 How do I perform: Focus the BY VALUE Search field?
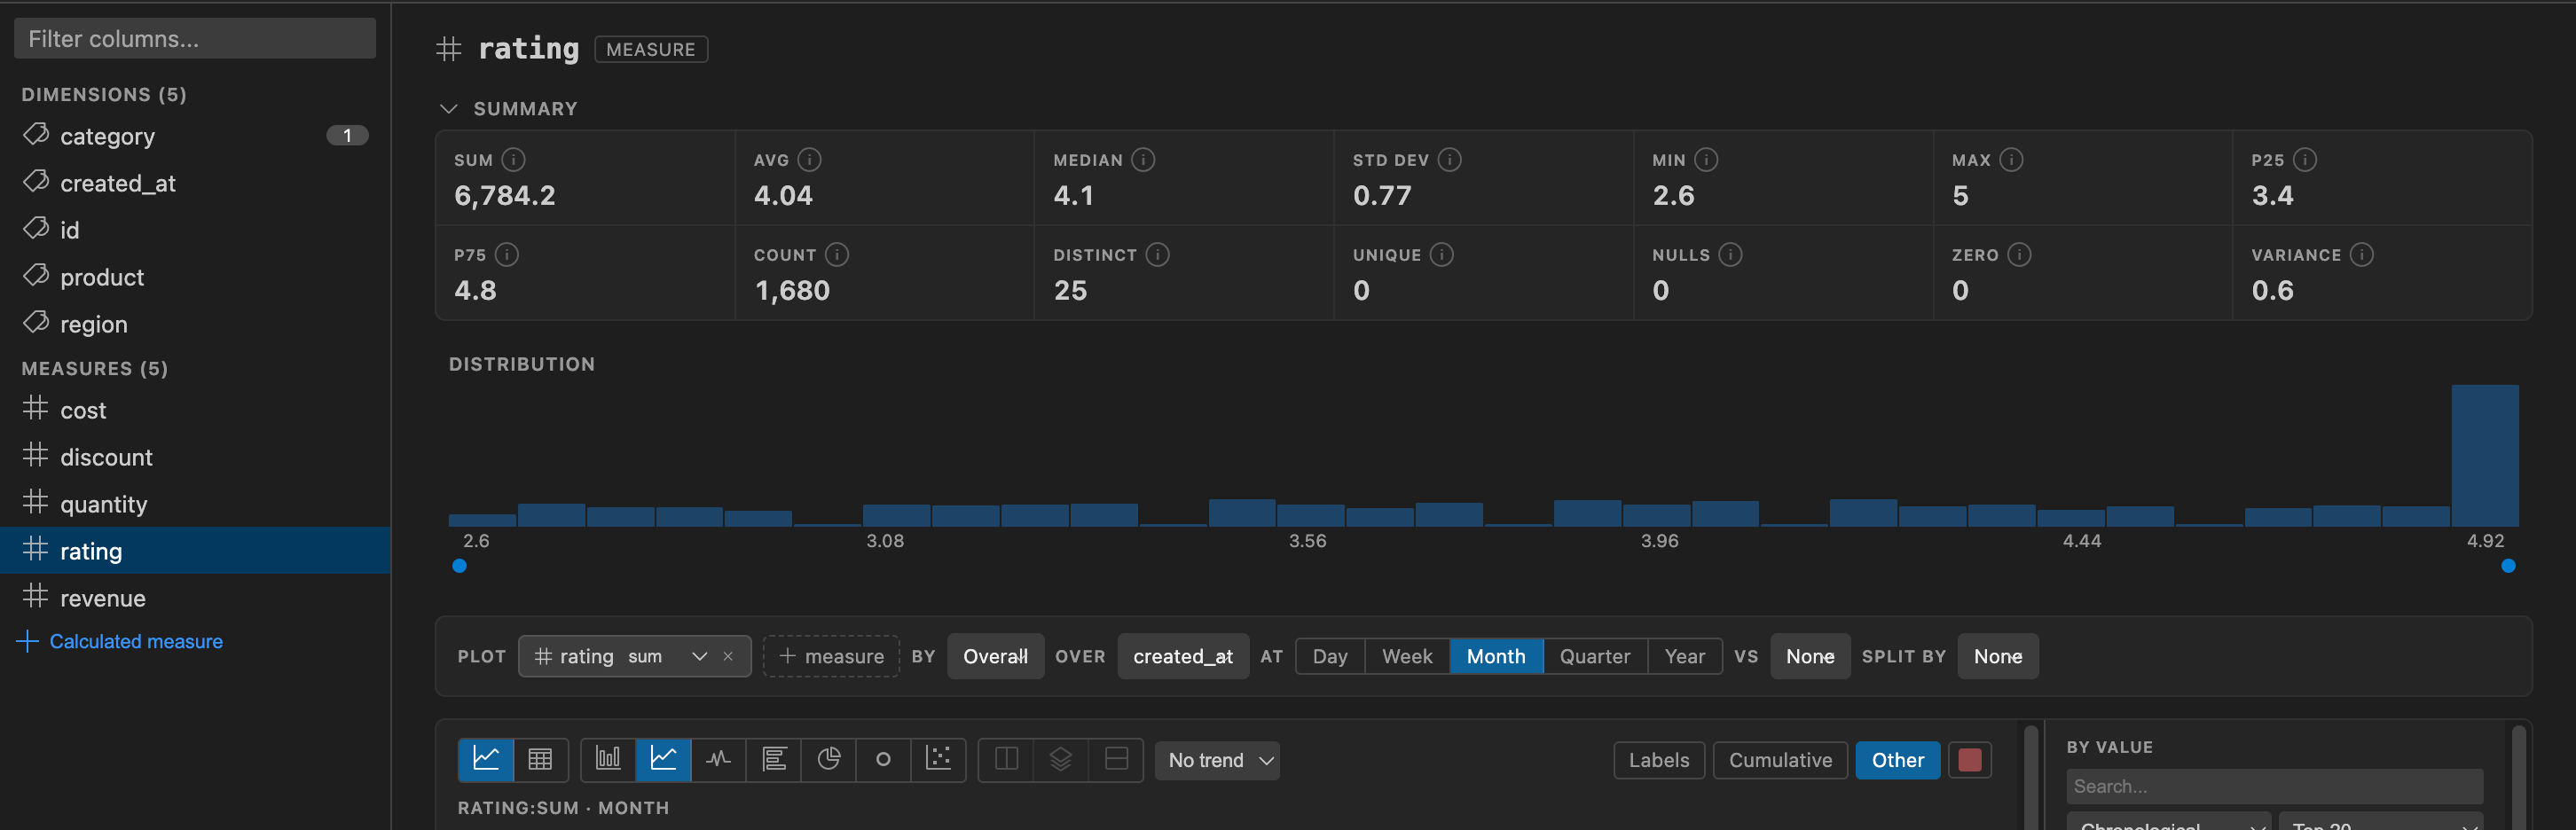point(2274,786)
